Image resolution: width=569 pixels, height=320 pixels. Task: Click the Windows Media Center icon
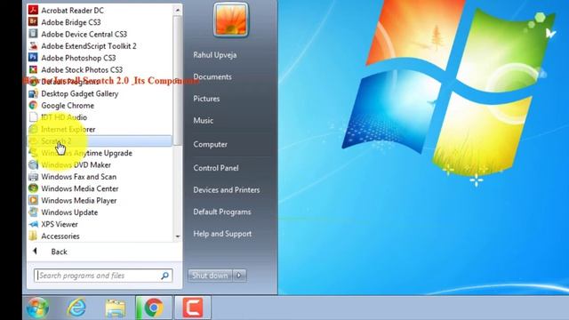click(33, 188)
